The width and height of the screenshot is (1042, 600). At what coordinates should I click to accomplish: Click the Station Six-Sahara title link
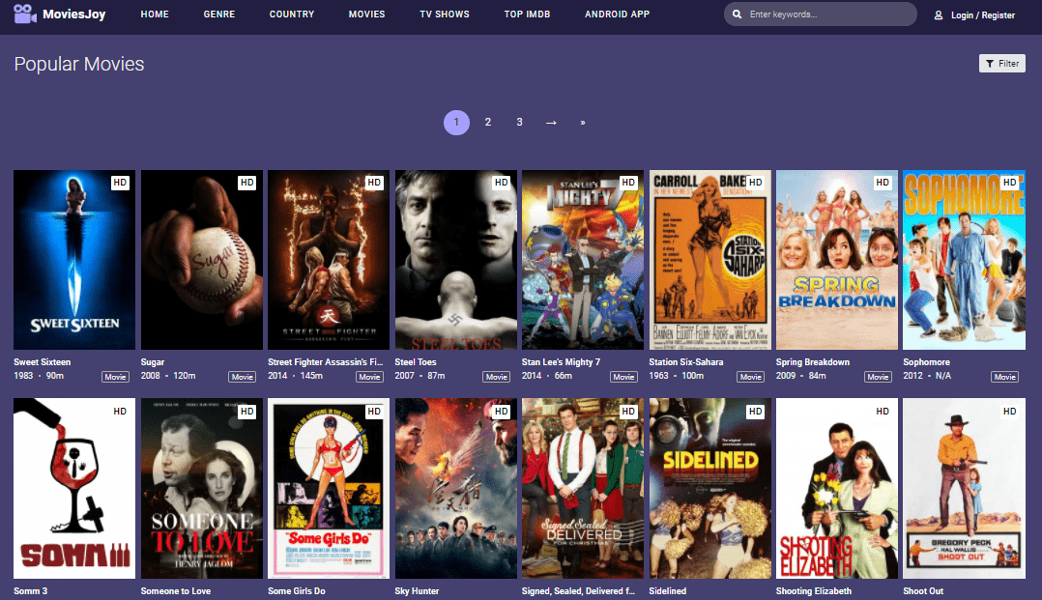tap(686, 362)
